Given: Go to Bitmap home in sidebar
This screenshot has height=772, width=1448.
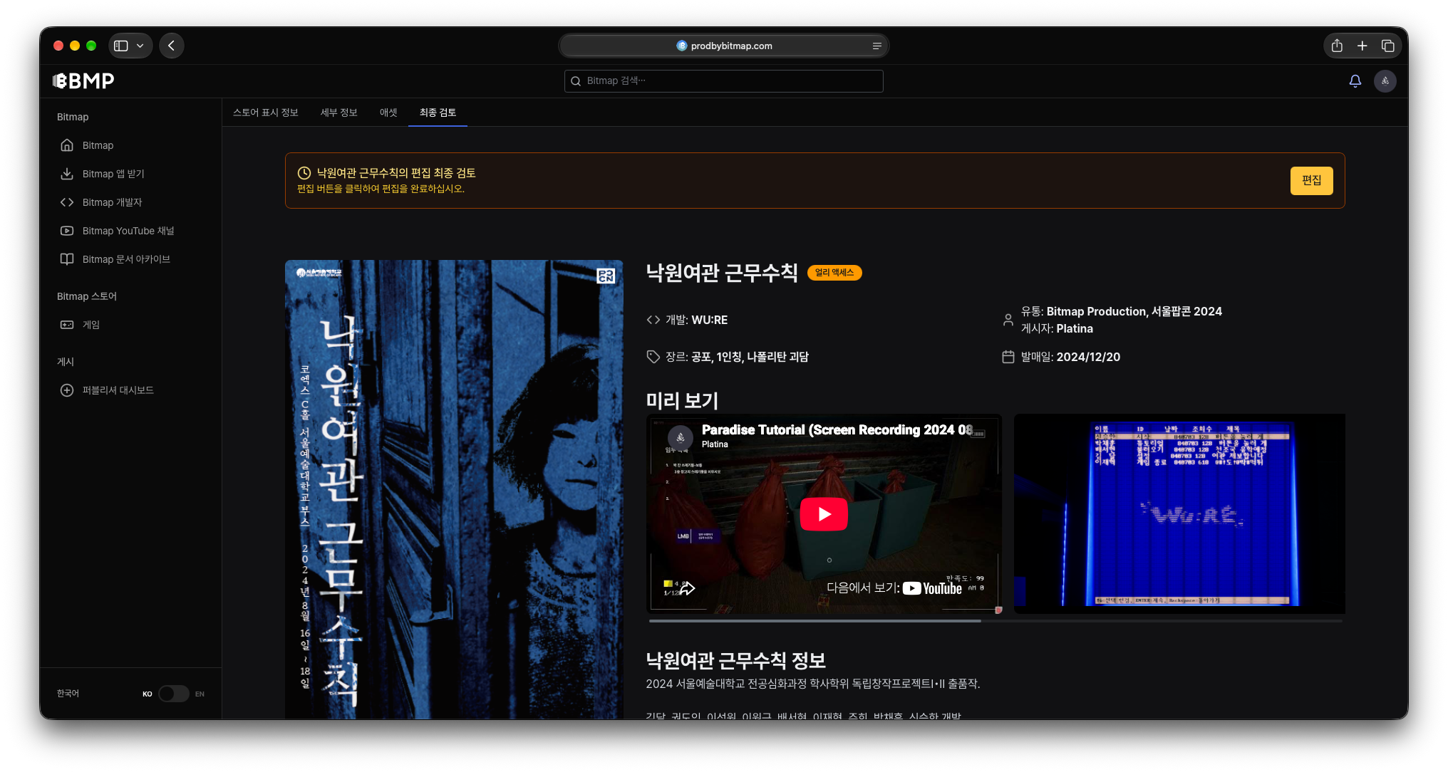Looking at the screenshot, I should (x=130, y=145).
